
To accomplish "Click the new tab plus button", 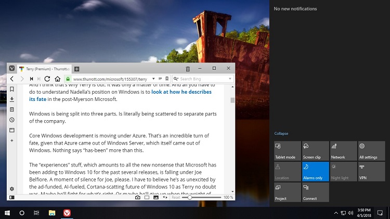I will click(x=76, y=69).
